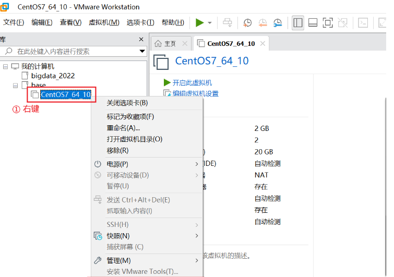Expand the 快照(N) submenu arrow

(197, 236)
